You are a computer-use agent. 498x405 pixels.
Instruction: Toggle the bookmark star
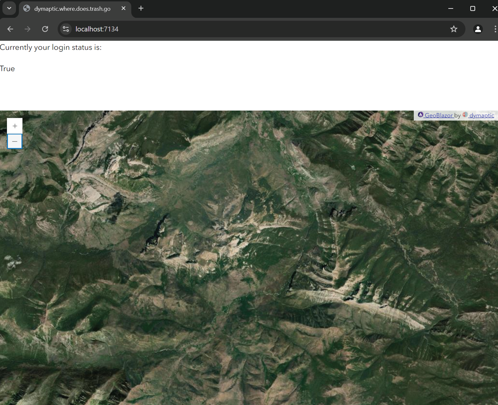click(454, 29)
